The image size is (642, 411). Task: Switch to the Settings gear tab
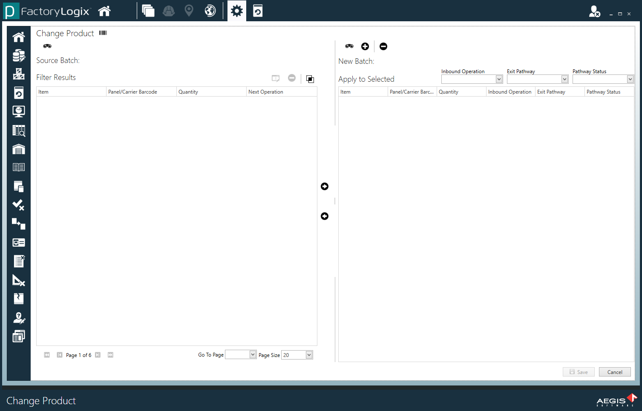(x=236, y=11)
